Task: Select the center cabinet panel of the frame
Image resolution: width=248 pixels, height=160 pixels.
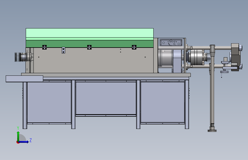Action: click(x=106, y=98)
